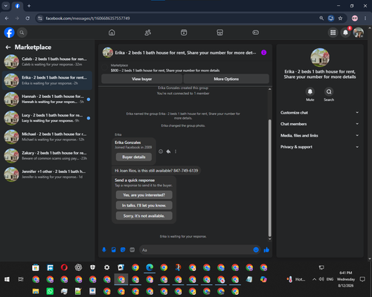The image size is (372, 297).
Task: Click the Aa message input field
Action: (x=196, y=250)
